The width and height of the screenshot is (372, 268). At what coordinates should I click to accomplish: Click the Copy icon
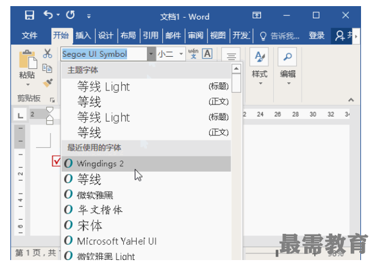click(47, 68)
